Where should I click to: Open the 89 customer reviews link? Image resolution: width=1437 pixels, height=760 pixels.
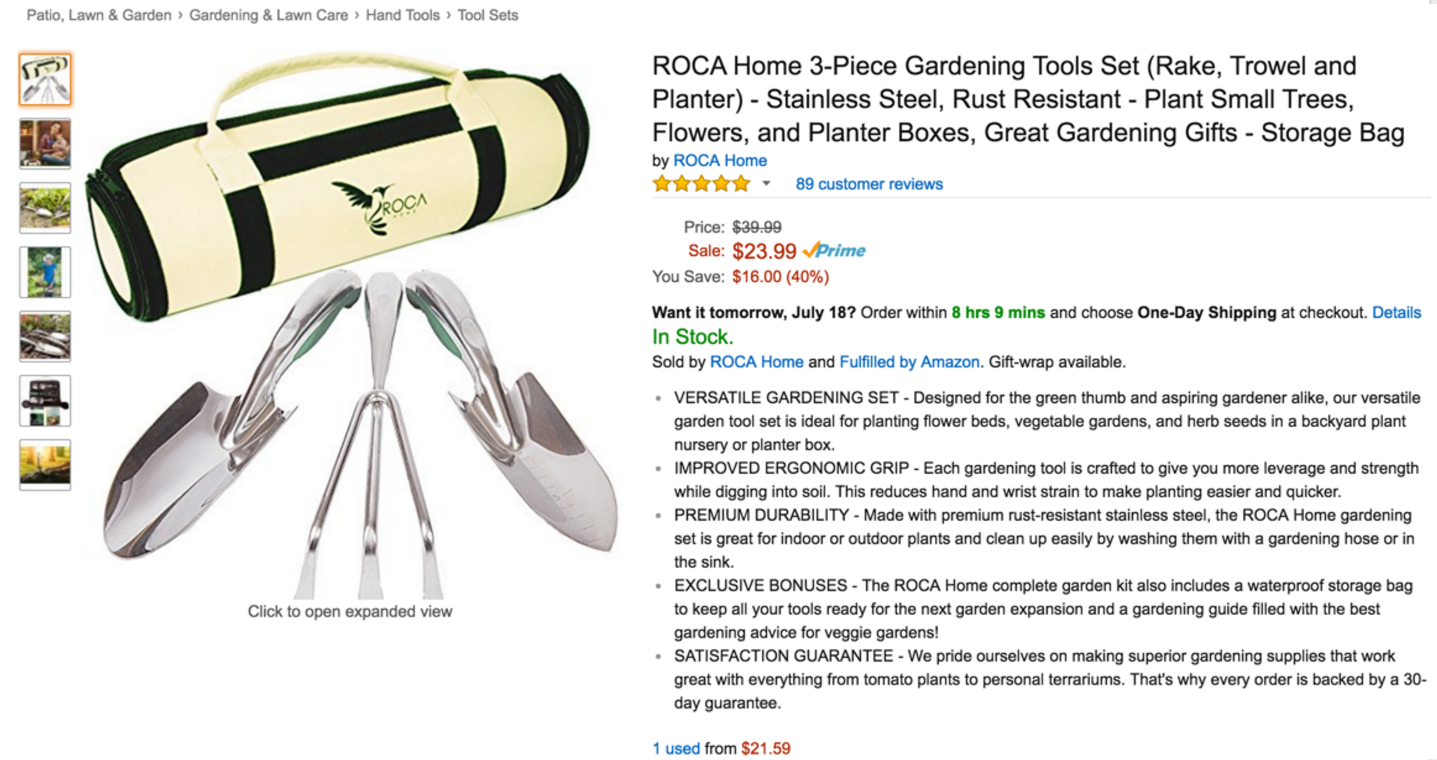869,184
